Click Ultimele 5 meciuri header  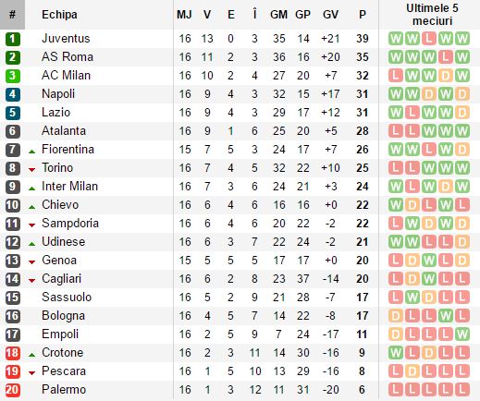click(432, 15)
